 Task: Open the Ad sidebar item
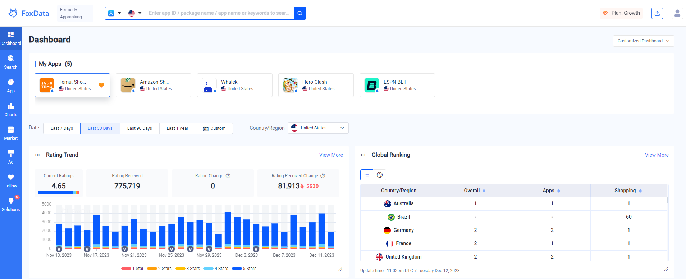(11, 157)
